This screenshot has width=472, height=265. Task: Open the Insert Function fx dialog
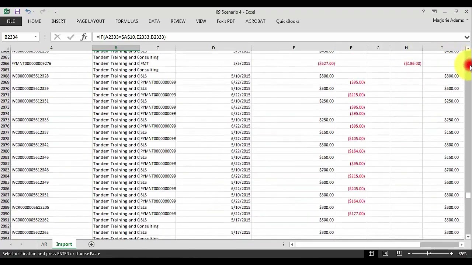click(84, 37)
